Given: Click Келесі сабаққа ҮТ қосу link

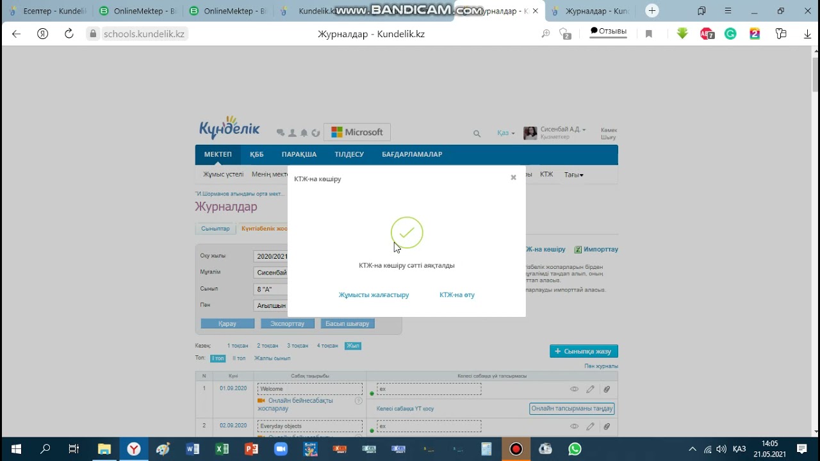Looking at the screenshot, I should coord(405,408).
